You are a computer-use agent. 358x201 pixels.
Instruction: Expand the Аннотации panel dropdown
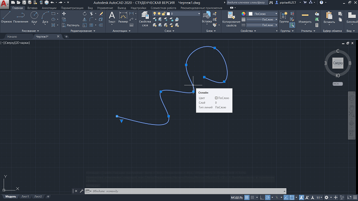point(122,31)
